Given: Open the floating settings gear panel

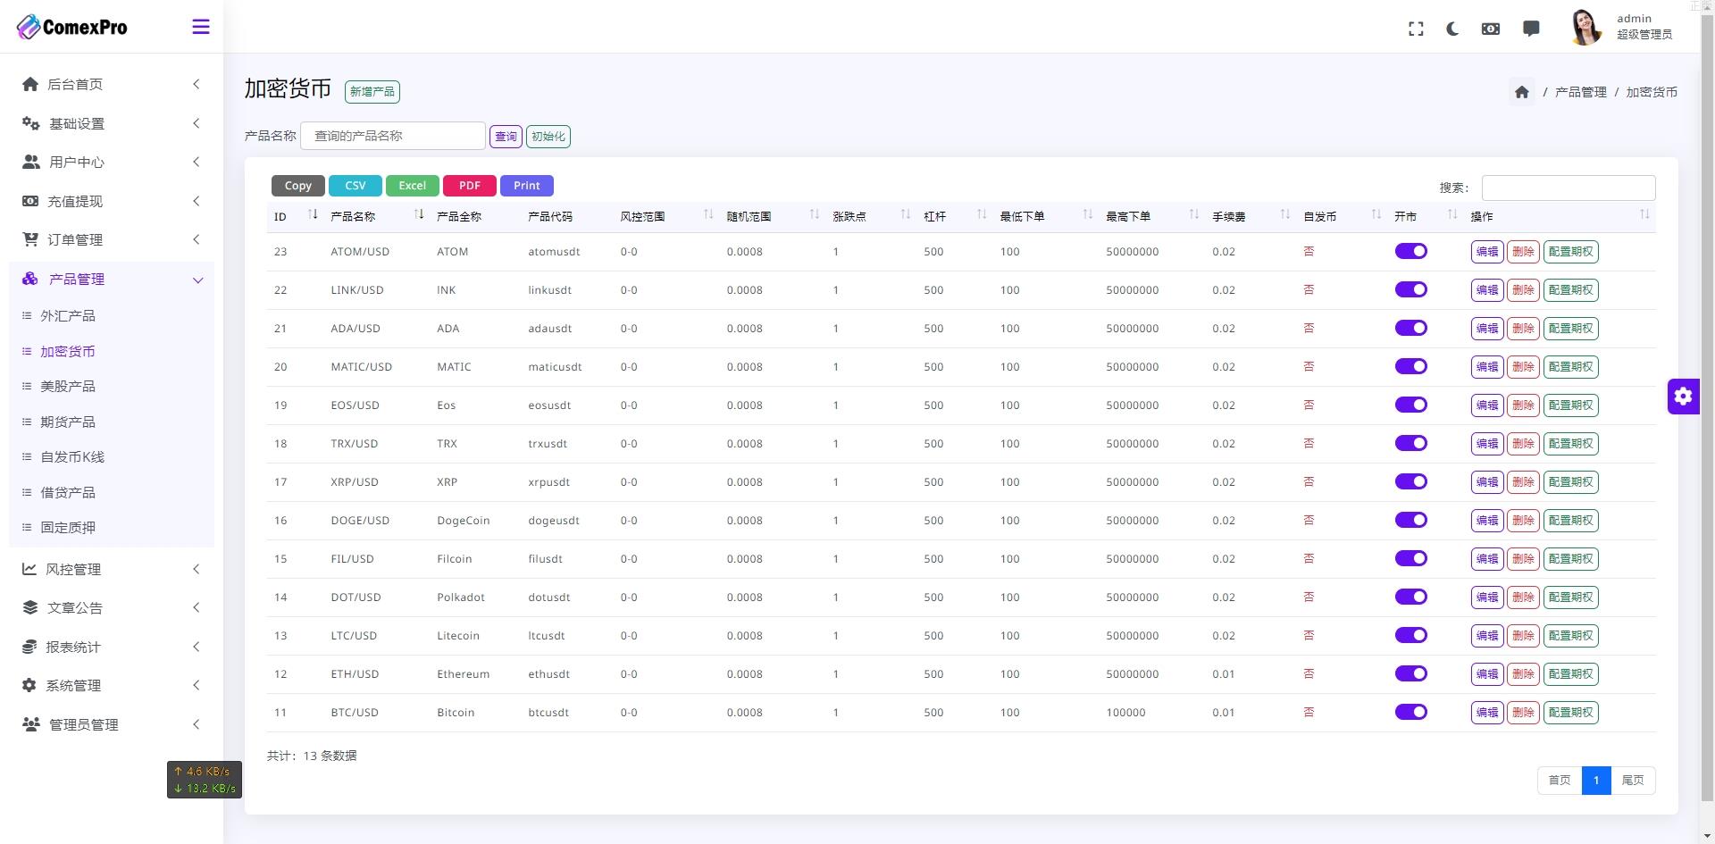Looking at the screenshot, I should (1683, 396).
